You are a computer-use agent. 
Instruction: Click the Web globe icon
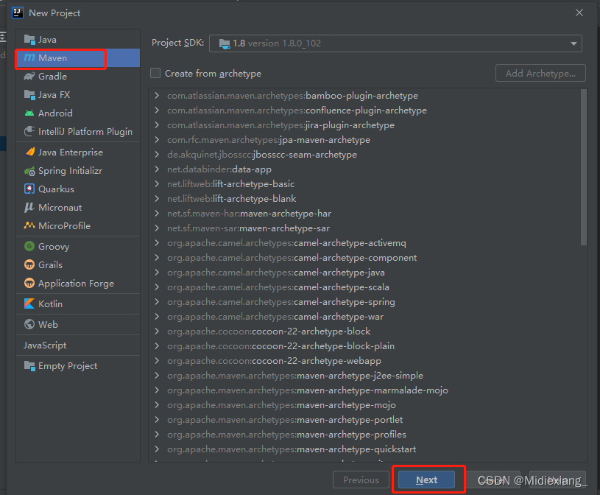tap(29, 324)
